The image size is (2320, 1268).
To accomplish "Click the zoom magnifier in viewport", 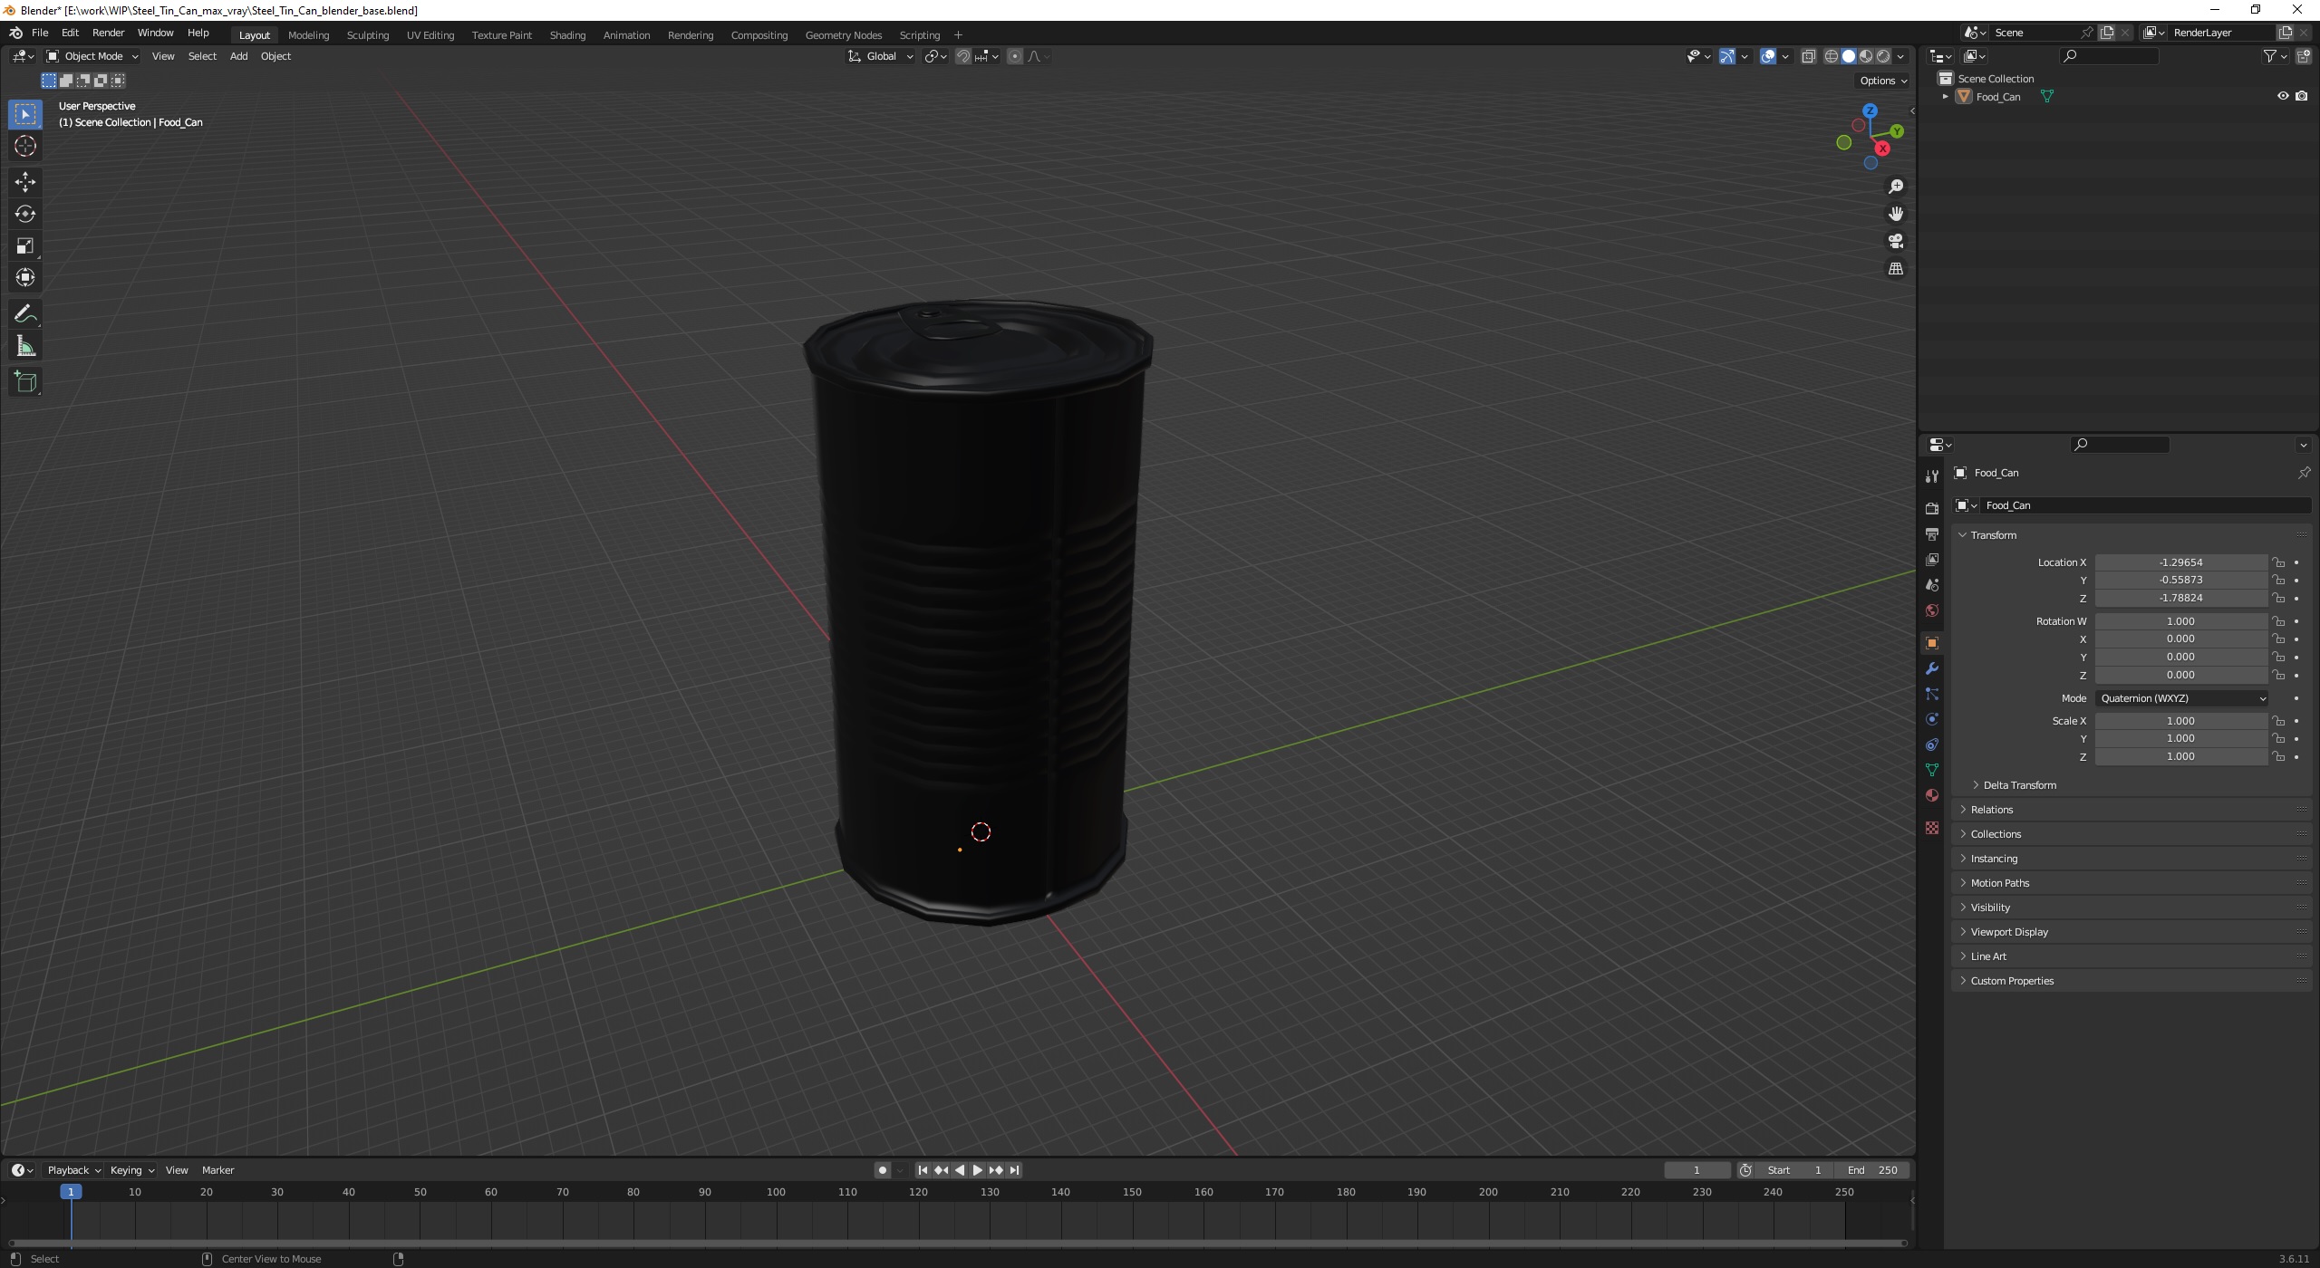I will 1895,187.
